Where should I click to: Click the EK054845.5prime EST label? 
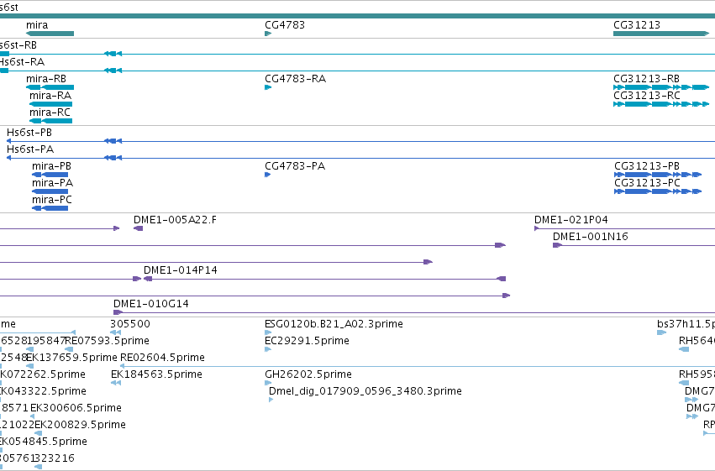click(x=44, y=442)
